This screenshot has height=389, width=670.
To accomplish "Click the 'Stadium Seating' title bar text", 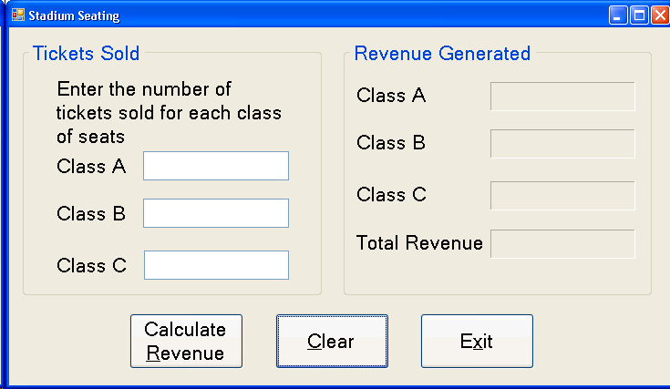I will click(x=74, y=15).
